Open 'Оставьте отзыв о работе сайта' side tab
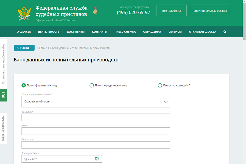Image resolution: width=246 pixels, height=164 pixels. (x=4, y=64)
